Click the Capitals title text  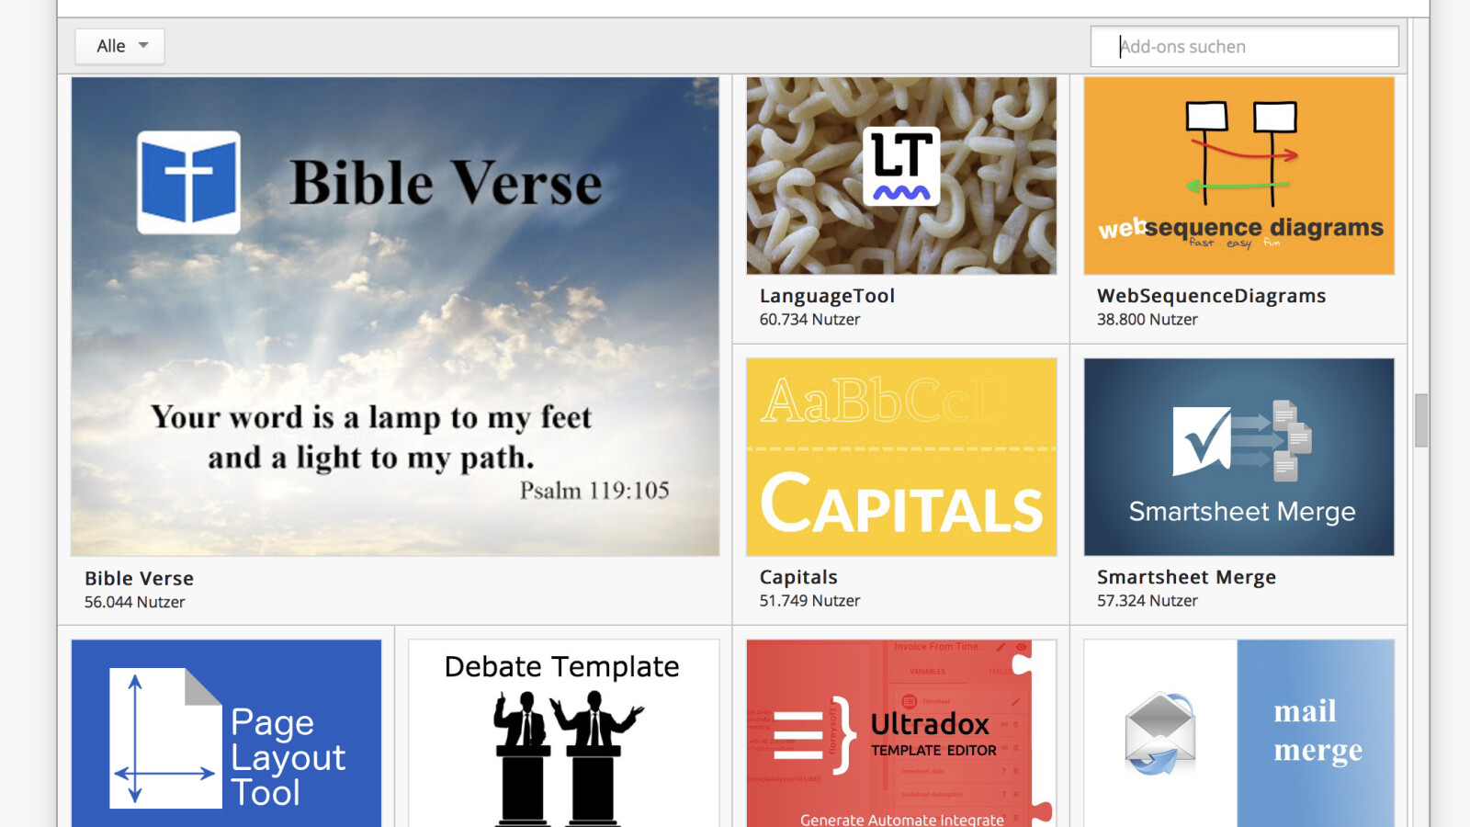point(797,577)
